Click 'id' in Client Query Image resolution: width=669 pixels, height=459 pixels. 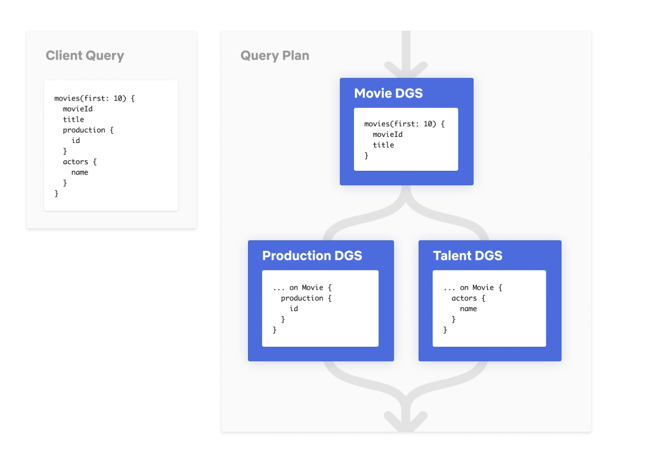[x=76, y=141]
